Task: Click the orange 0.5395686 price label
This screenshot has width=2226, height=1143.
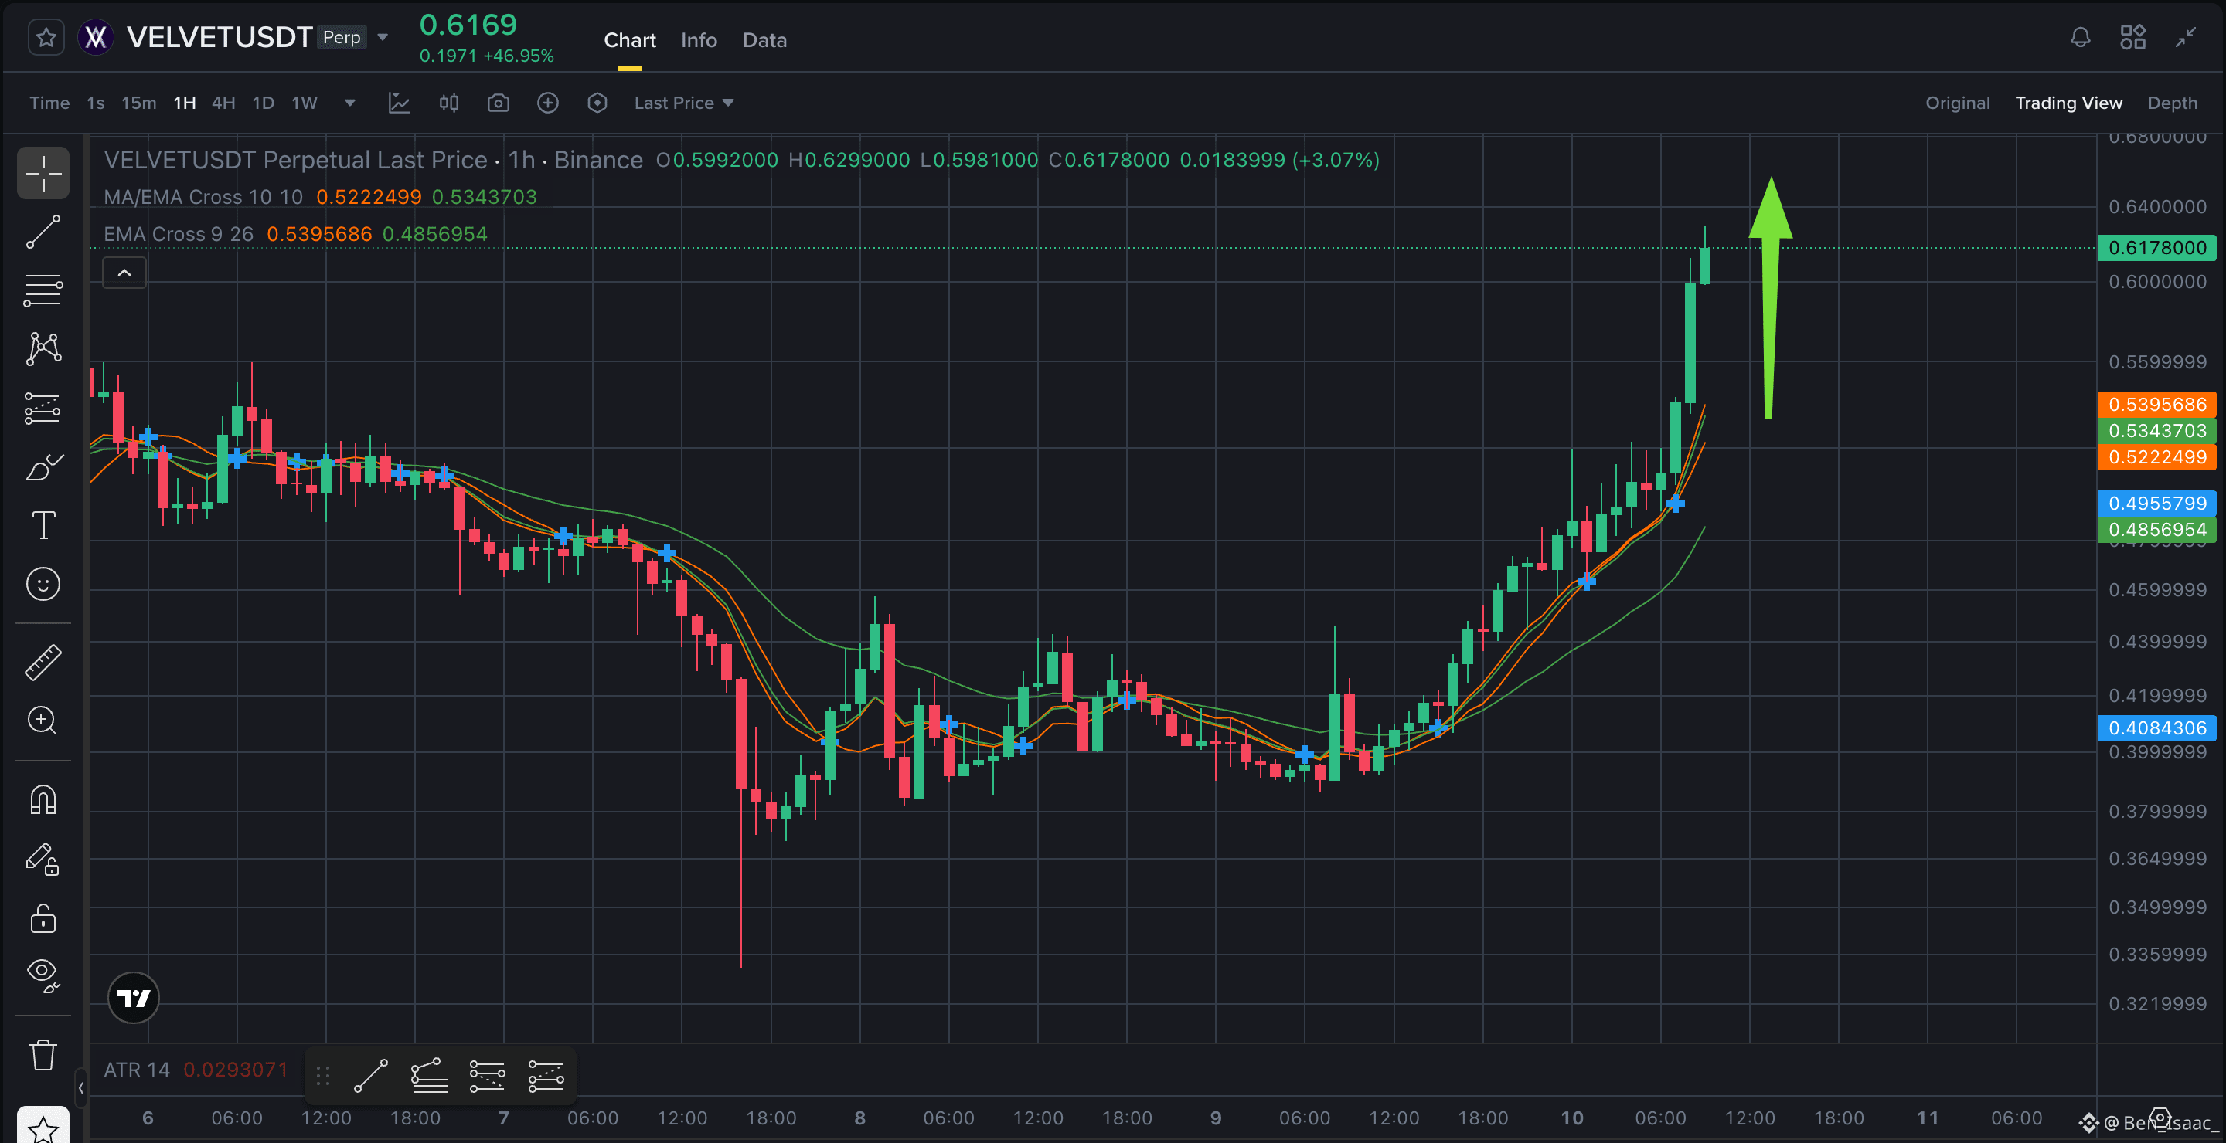Action: (x=2157, y=405)
